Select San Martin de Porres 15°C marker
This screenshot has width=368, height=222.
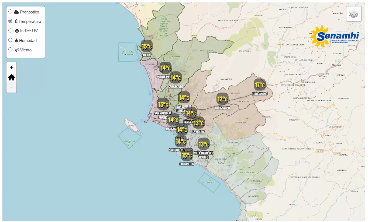[163, 104]
